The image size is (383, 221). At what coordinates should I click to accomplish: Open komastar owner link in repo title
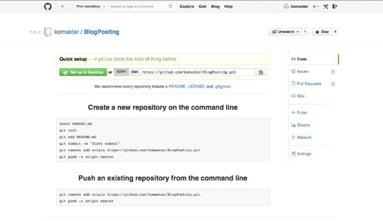point(67,32)
